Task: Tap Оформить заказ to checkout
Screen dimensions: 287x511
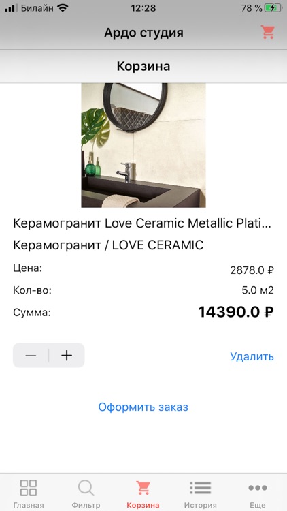Action: coord(143,407)
